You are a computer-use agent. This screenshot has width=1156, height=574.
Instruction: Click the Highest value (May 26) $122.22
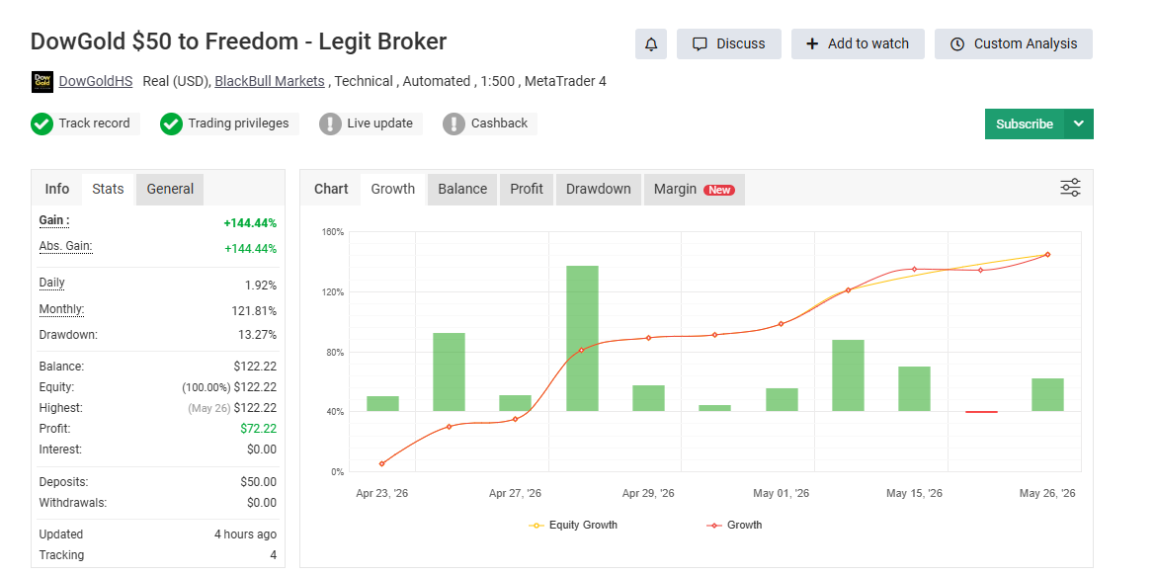tap(232, 407)
